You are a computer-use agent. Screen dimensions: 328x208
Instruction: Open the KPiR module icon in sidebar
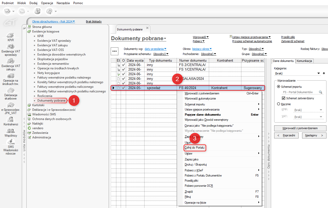11,36
